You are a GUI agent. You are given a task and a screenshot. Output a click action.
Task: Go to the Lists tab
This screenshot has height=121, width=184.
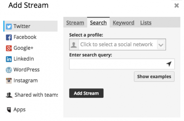coord(146,23)
